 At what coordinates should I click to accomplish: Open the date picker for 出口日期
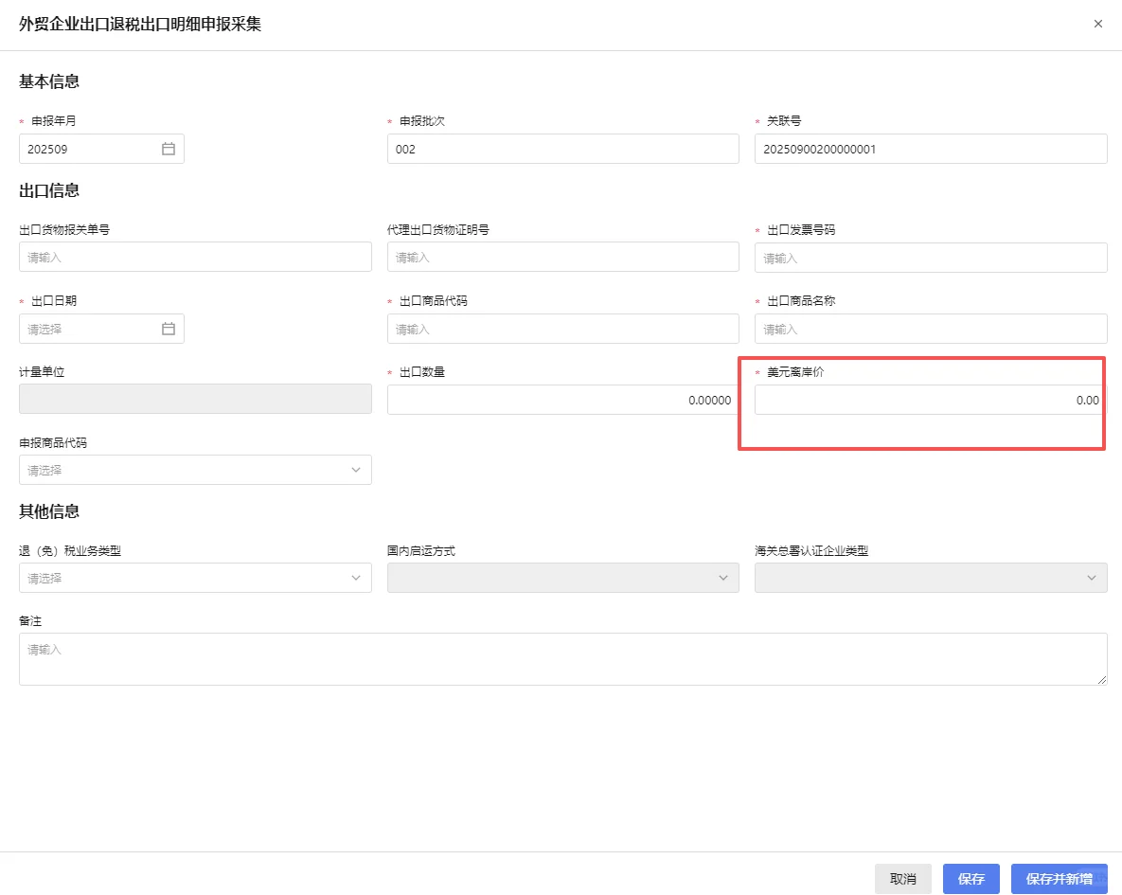coord(169,329)
